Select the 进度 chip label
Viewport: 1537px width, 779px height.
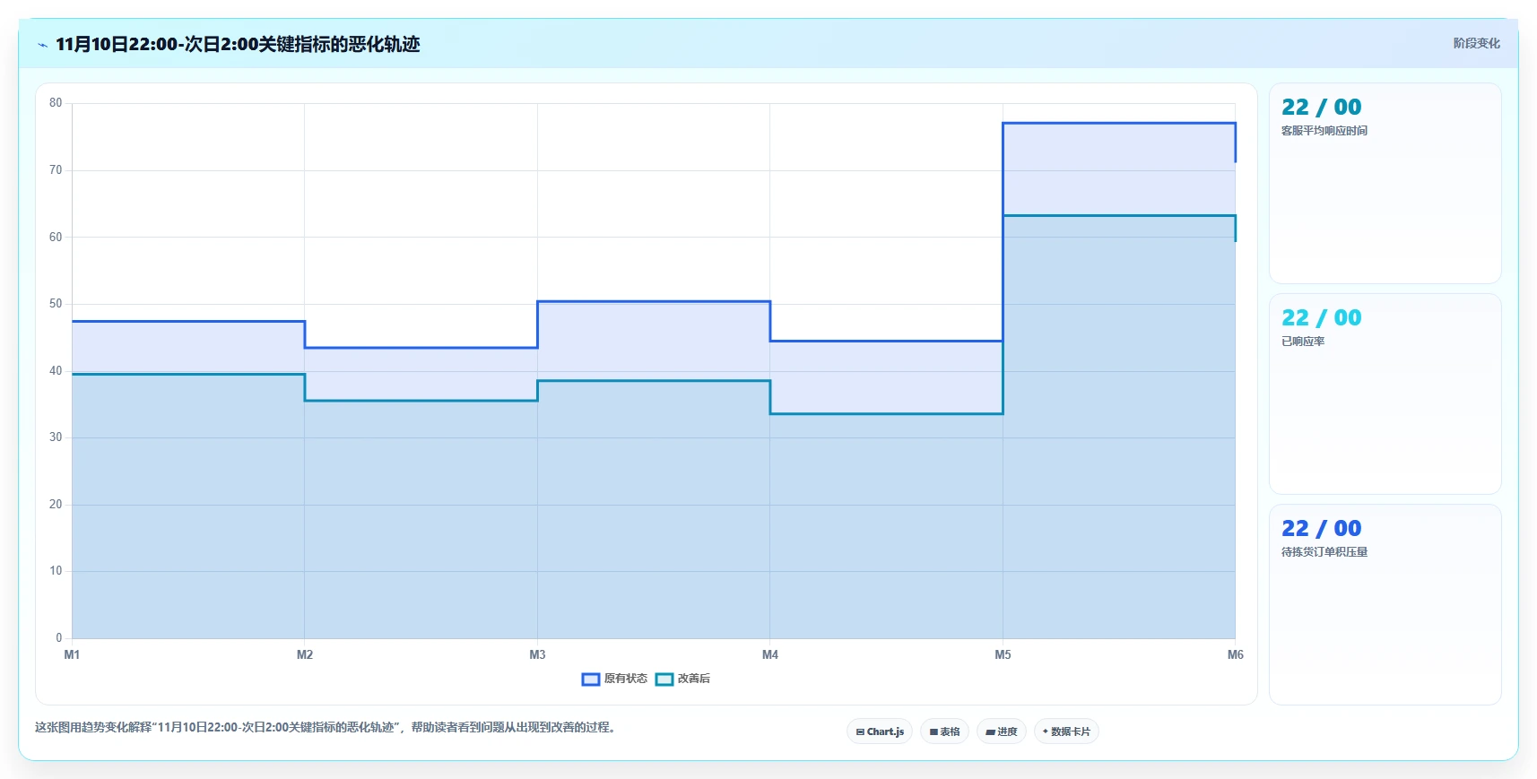[1007, 731]
